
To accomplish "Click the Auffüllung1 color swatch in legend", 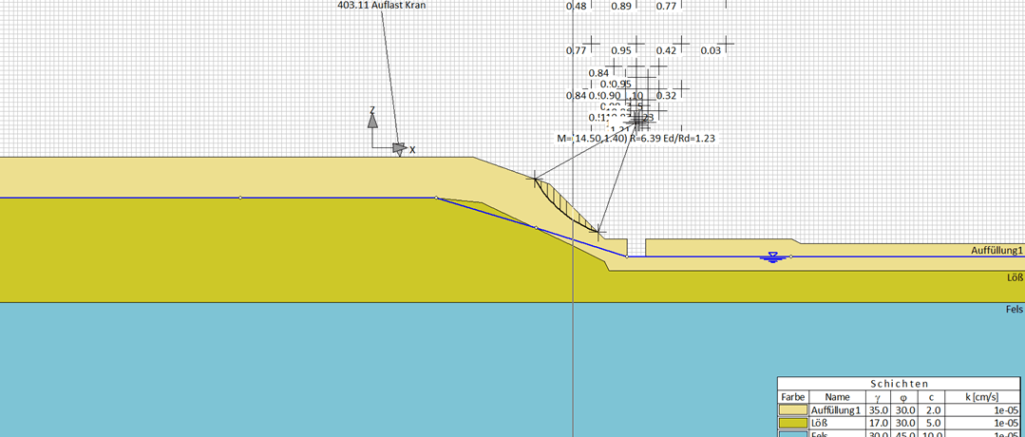I will (x=793, y=409).
